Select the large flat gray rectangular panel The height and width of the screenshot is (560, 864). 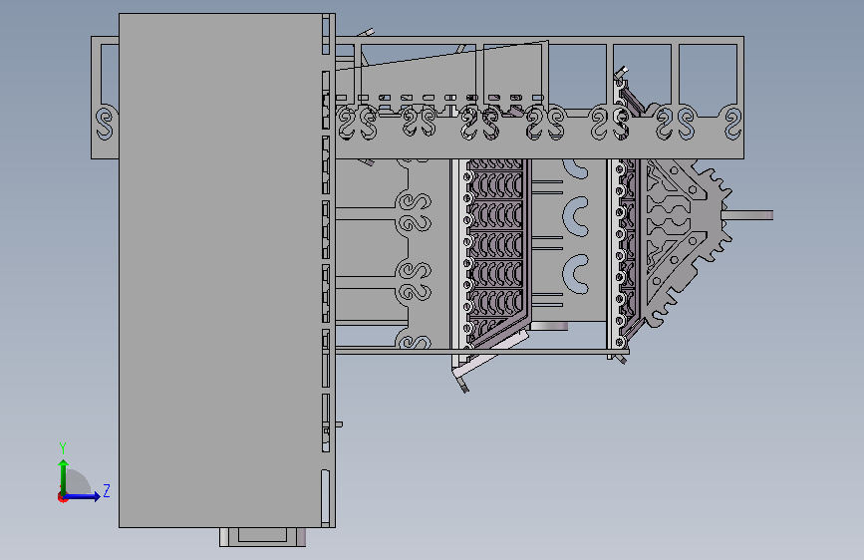pos(220,270)
